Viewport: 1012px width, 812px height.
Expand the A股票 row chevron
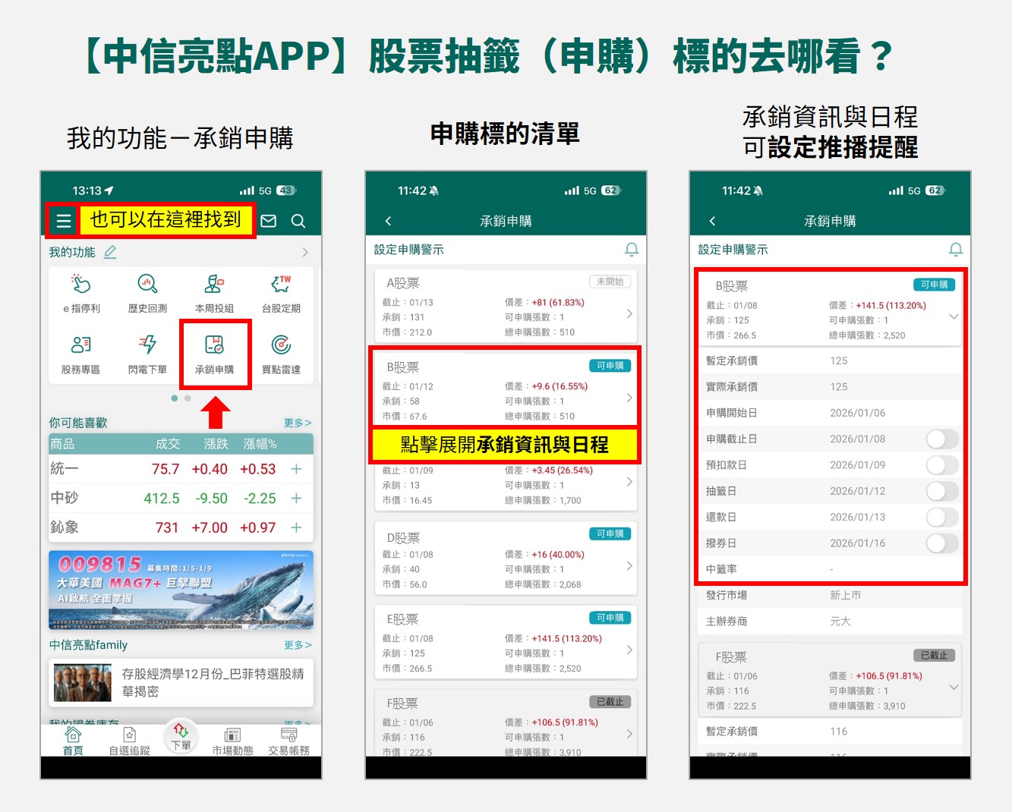tap(629, 313)
